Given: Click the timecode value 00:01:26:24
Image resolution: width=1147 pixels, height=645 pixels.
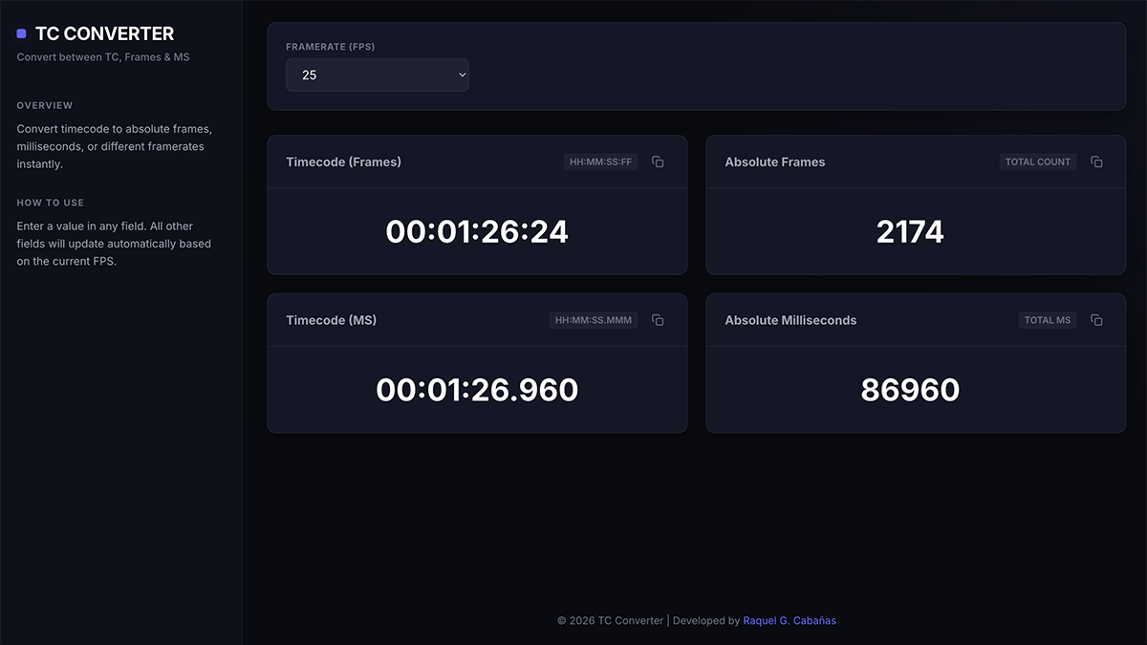Looking at the screenshot, I should click(476, 231).
